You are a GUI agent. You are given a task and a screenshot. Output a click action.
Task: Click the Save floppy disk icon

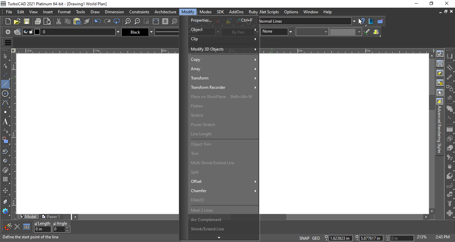click(27, 21)
